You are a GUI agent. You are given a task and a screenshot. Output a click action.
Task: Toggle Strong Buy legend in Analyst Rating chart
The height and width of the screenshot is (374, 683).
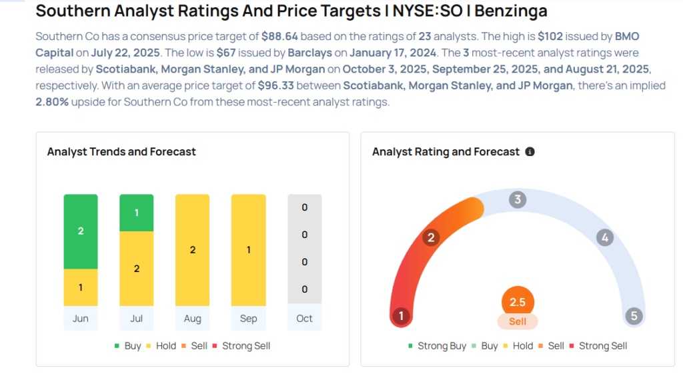(x=438, y=346)
